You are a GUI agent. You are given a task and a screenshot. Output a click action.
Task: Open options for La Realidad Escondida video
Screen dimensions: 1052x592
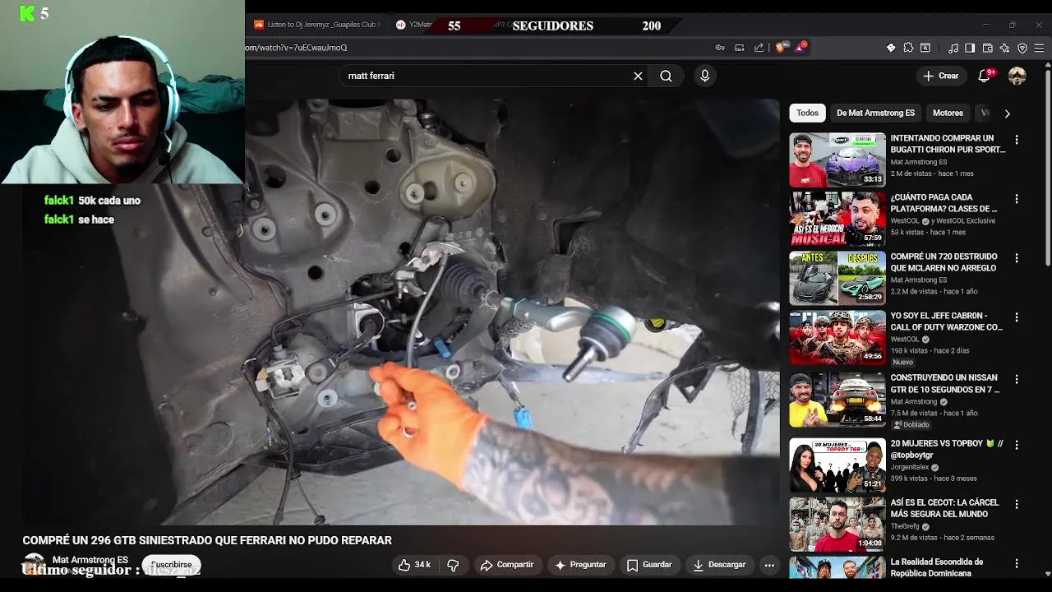pyautogui.click(x=1017, y=564)
